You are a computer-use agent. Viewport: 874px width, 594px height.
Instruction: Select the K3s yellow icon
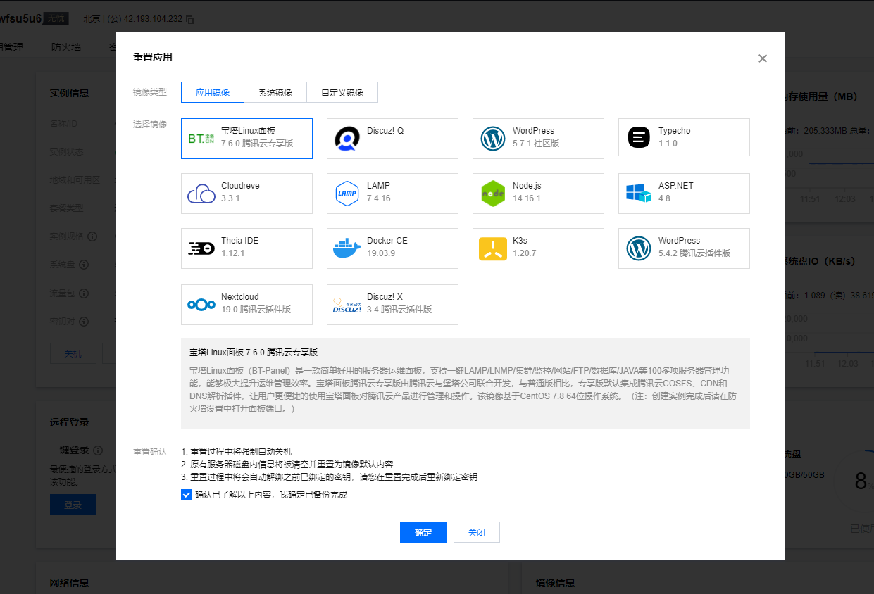click(x=493, y=248)
